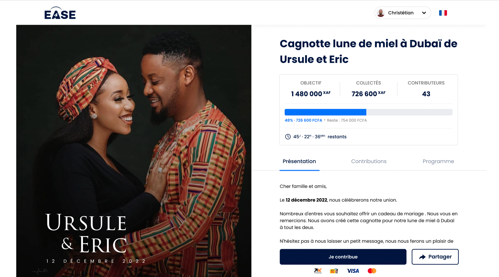This screenshot has width=499, height=277.
Task: Click the Orange Money payment icon
Action: click(x=318, y=271)
